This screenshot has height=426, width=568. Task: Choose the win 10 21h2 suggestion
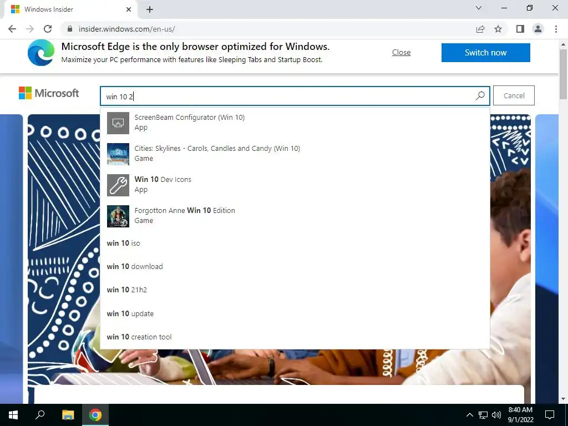(295, 290)
